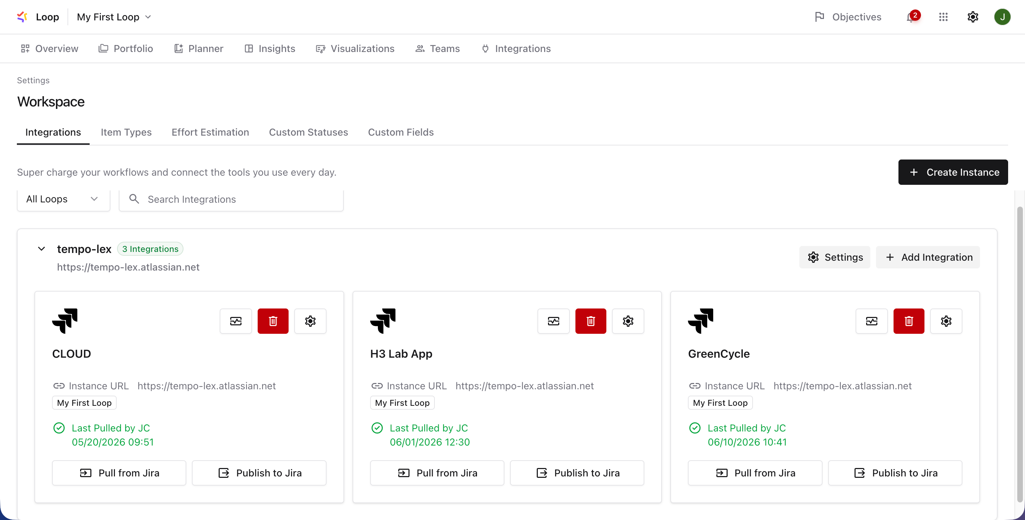The width and height of the screenshot is (1025, 520).
Task: Open Objectives from the top bar
Action: pos(848,17)
